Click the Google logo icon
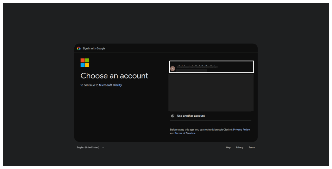This screenshot has height=169, width=332. [x=79, y=48]
